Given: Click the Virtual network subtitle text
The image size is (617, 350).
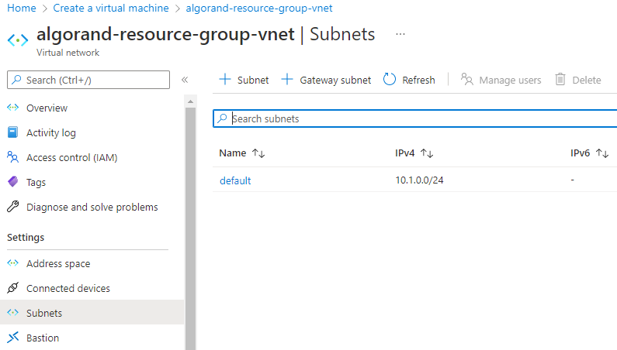Looking at the screenshot, I should coord(68,52).
